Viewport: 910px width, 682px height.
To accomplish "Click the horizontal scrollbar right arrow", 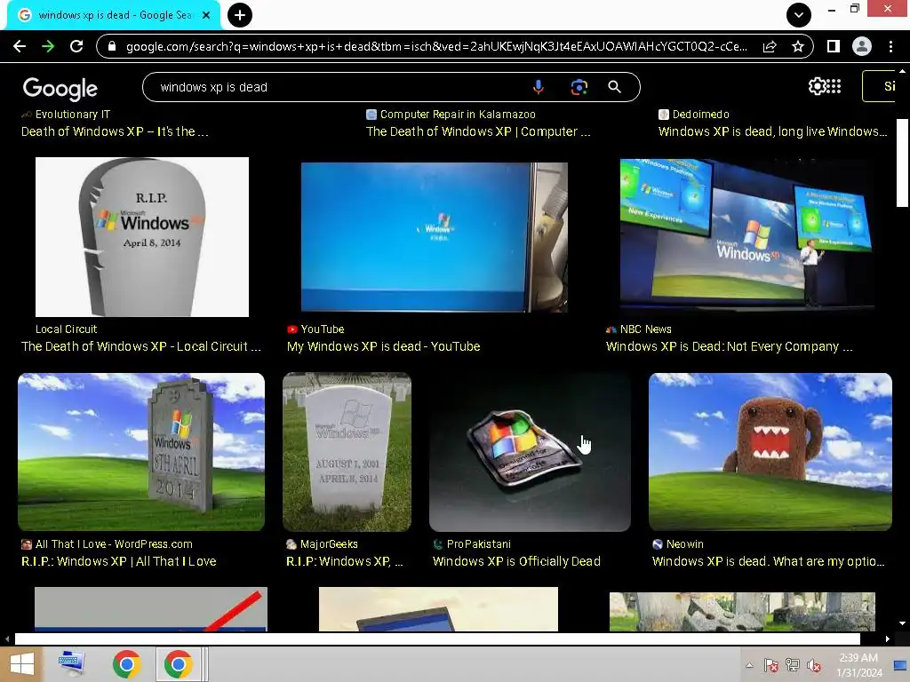I will click(x=888, y=639).
